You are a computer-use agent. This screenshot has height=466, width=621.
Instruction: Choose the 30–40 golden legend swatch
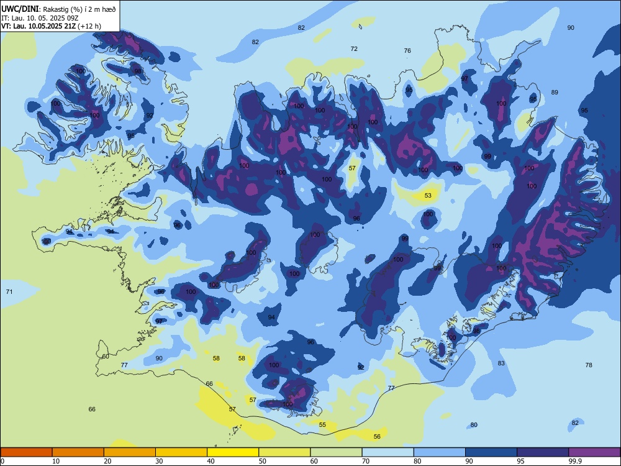(181, 452)
